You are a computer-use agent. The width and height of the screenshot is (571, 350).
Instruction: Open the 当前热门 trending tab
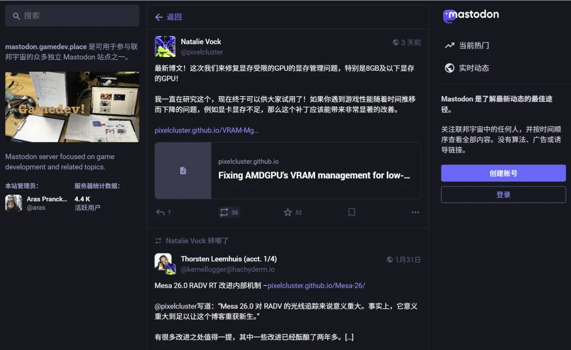tap(474, 45)
